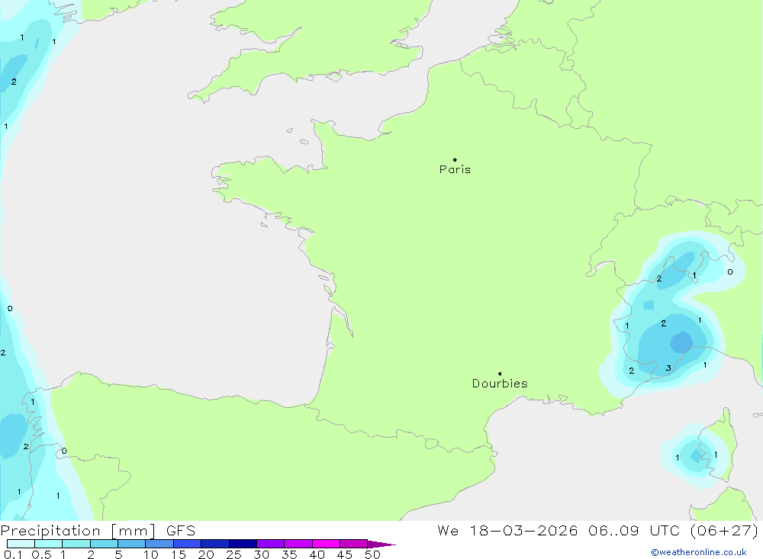Screen dimensions: 763x559
Task: Click the 2–5 mm legend swatch
Action: (104, 544)
